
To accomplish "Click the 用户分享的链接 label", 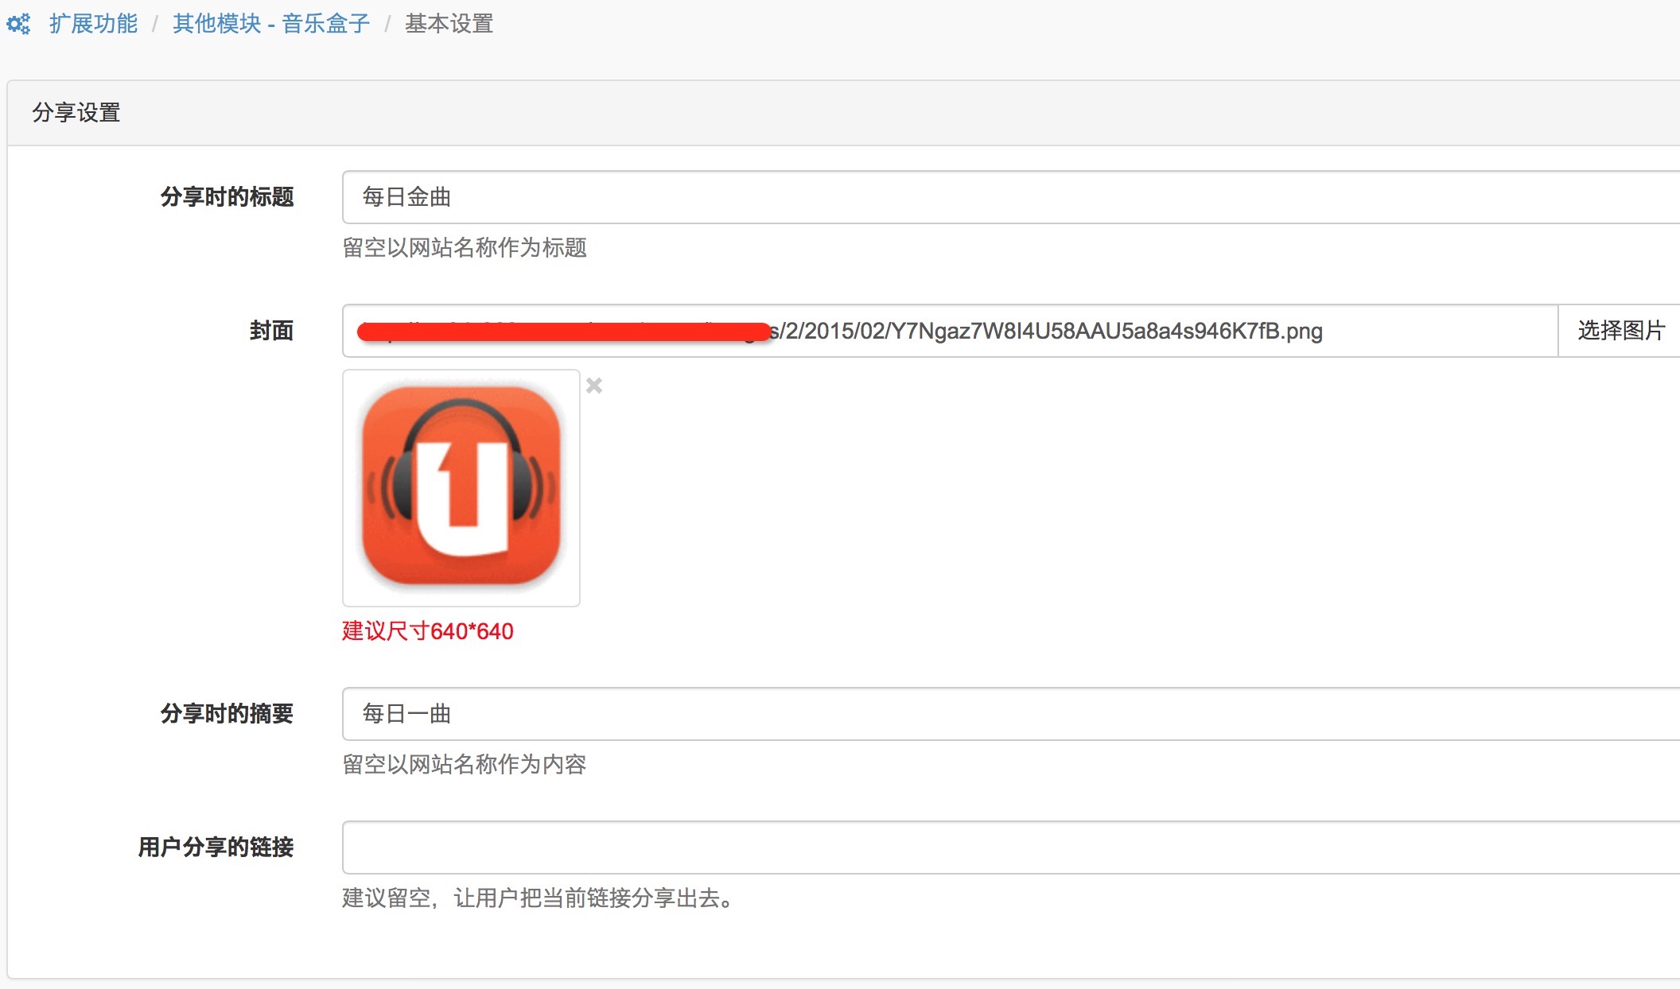I will (x=216, y=847).
